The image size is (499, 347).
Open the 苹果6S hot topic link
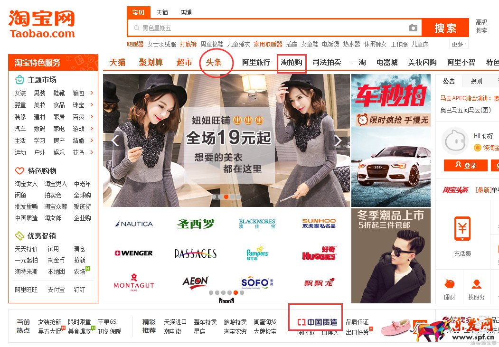pyautogui.click(x=107, y=322)
